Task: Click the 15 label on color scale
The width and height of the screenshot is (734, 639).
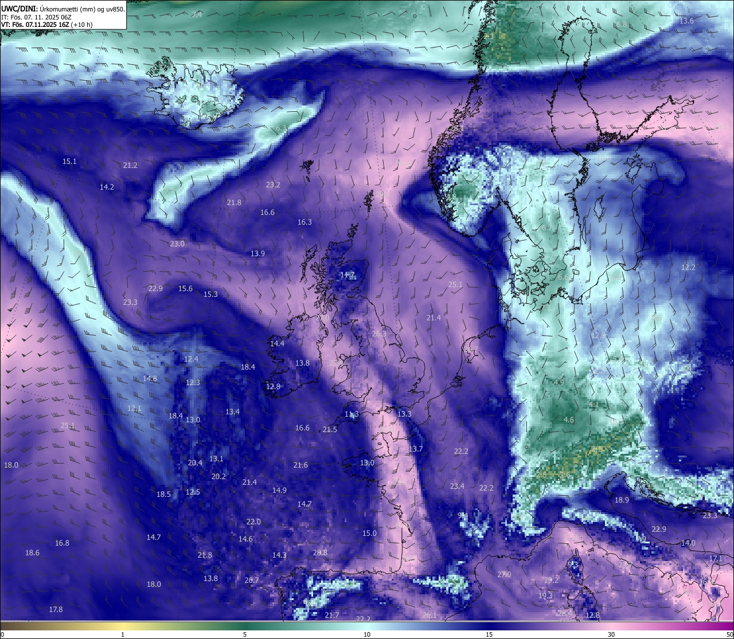Action: (489, 634)
